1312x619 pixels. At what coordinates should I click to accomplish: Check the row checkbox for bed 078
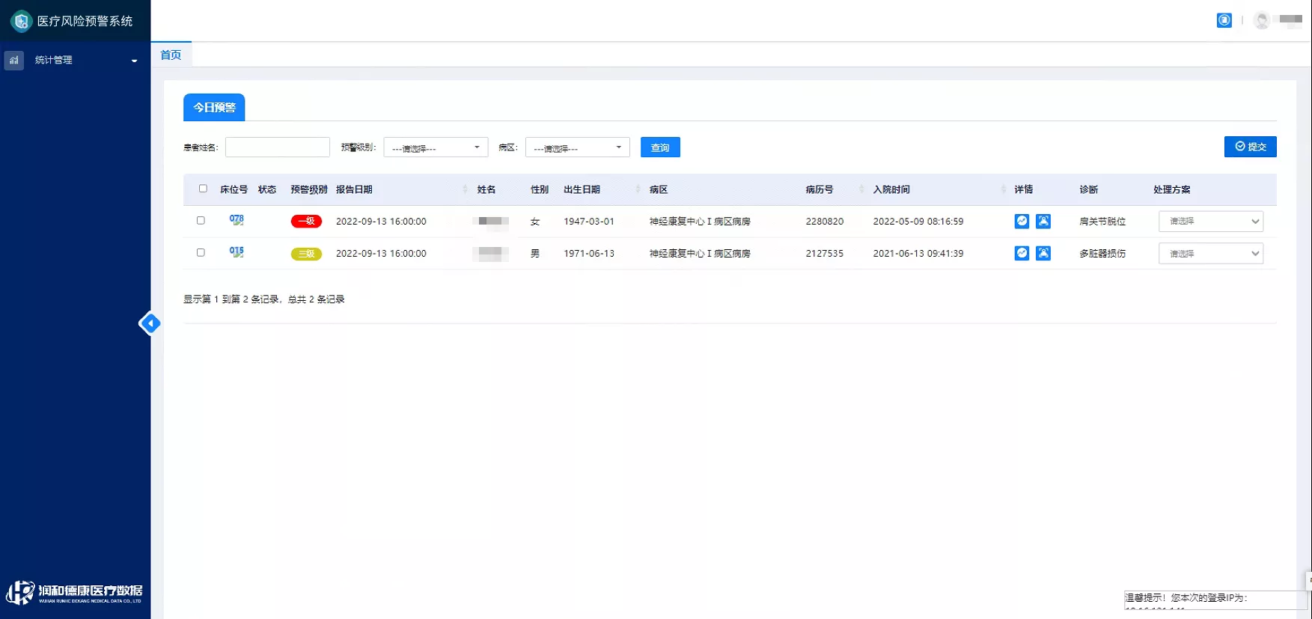pos(201,221)
